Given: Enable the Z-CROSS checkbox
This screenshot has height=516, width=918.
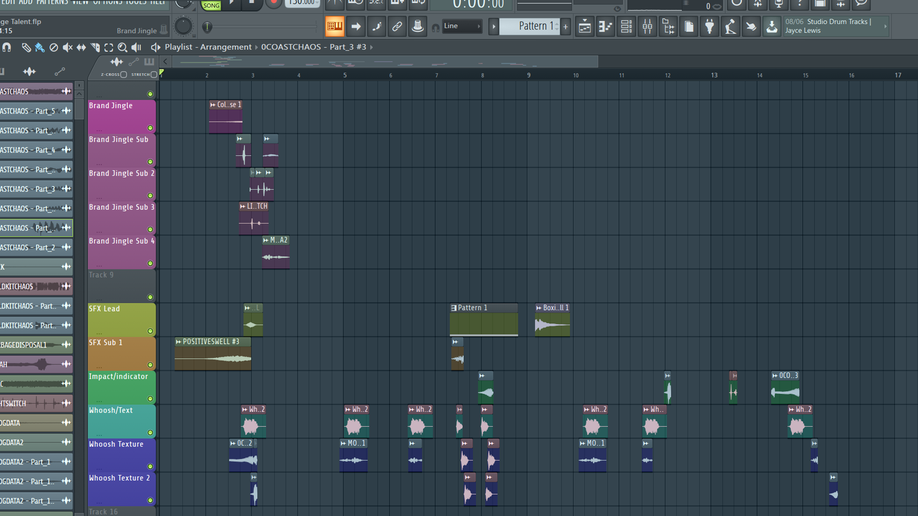Looking at the screenshot, I should tap(123, 75).
